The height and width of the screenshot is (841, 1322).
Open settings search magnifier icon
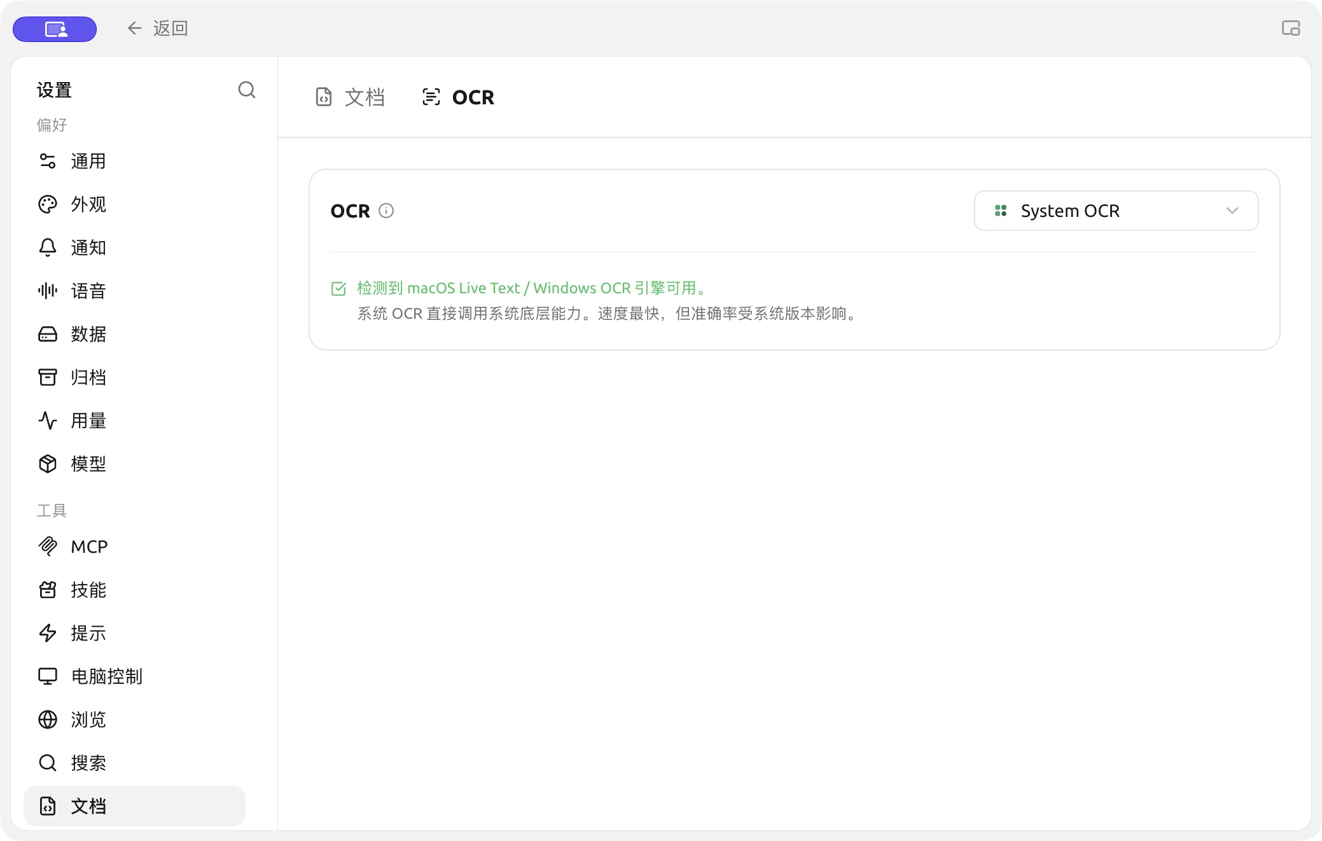(247, 90)
